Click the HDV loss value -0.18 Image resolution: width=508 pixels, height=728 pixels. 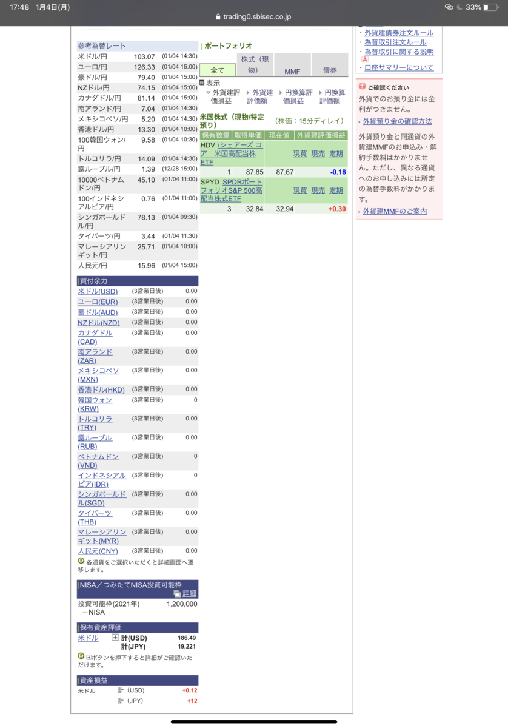click(338, 172)
